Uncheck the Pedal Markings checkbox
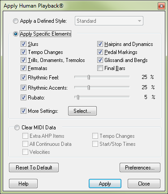168x194 pixels. [x=100, y=52]
